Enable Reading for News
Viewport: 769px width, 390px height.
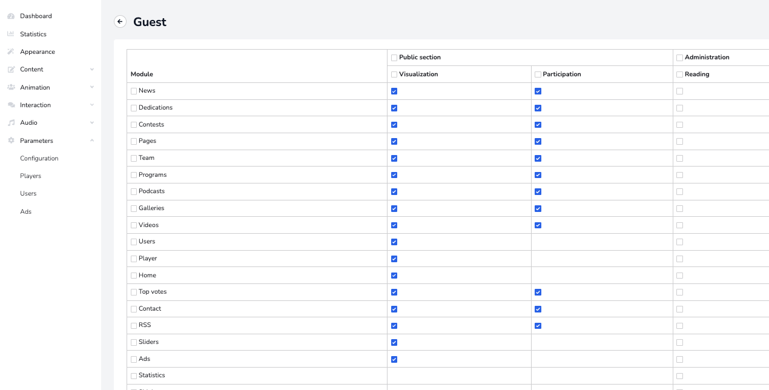tap(679, 91)
